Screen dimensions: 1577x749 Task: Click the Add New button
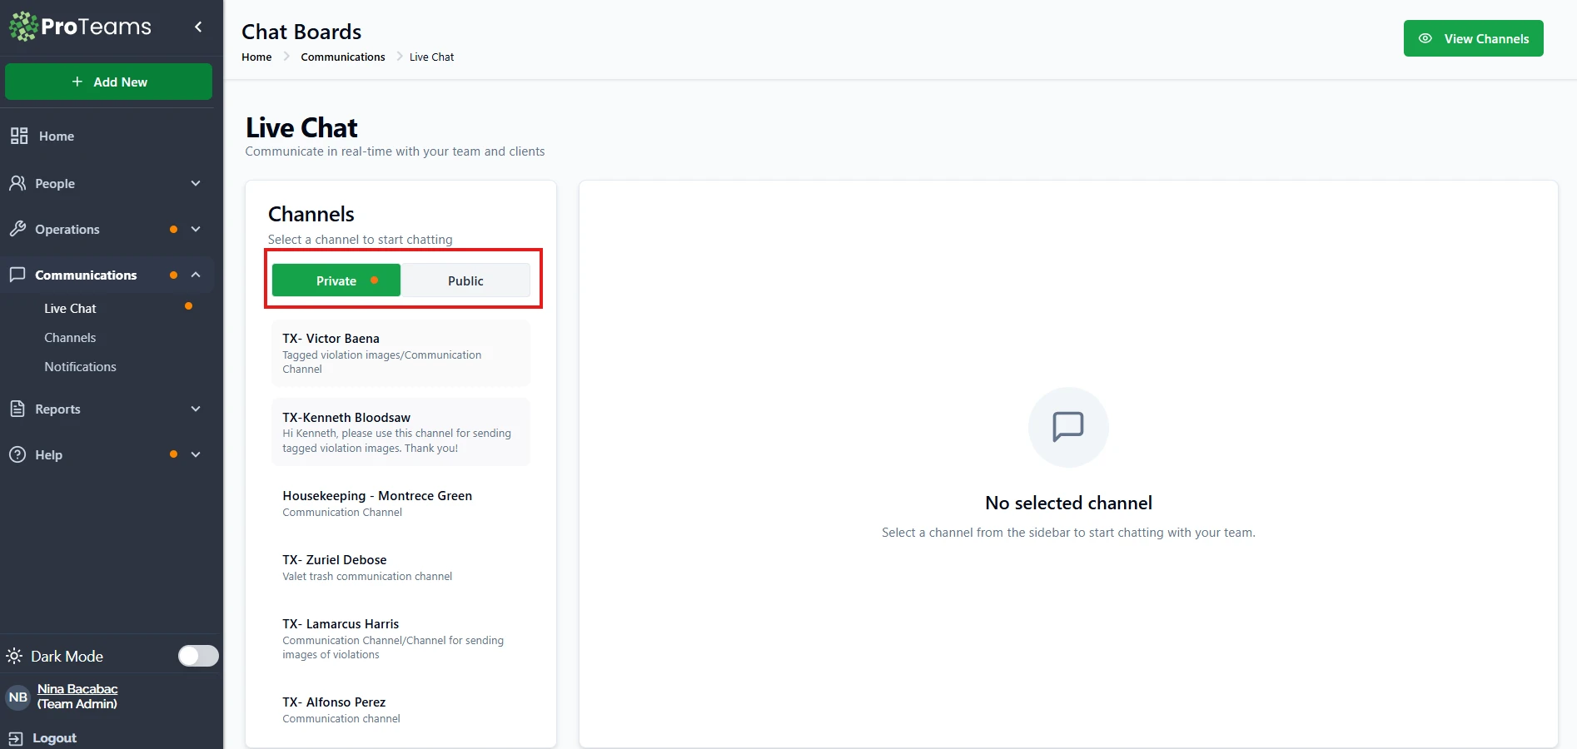[108, 82]
